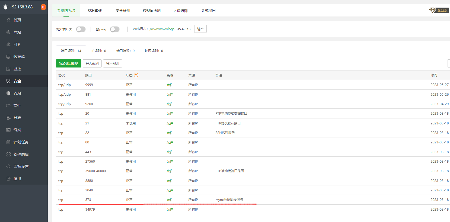
Task: Click the panel settings gear icon
Action: coord(8,166)
